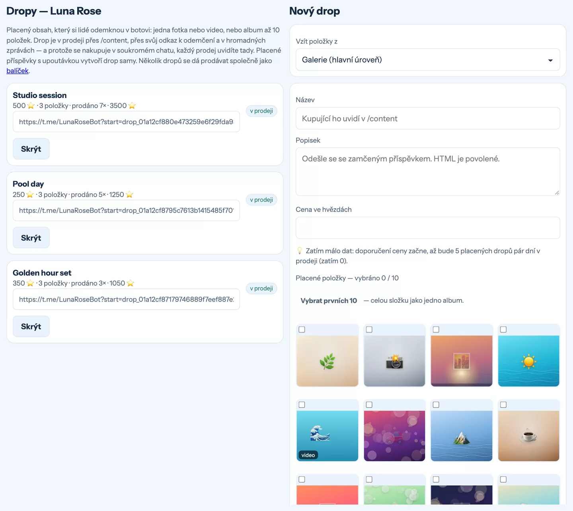
Task: Click 'Vybrat prvních 10' button
Action: click(329, 301)
